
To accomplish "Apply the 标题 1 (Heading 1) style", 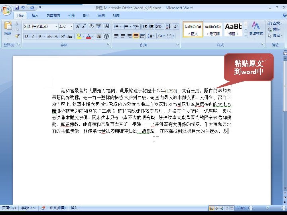I will [x=233, y=29].
